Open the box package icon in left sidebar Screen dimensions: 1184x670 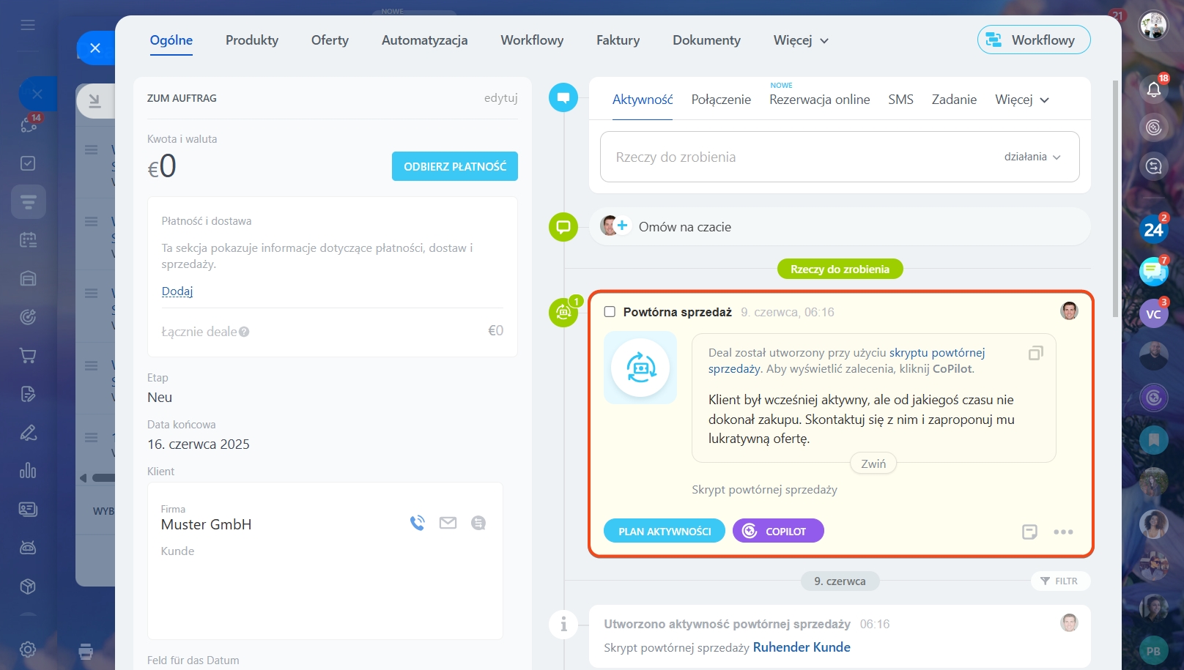(28, 587)
